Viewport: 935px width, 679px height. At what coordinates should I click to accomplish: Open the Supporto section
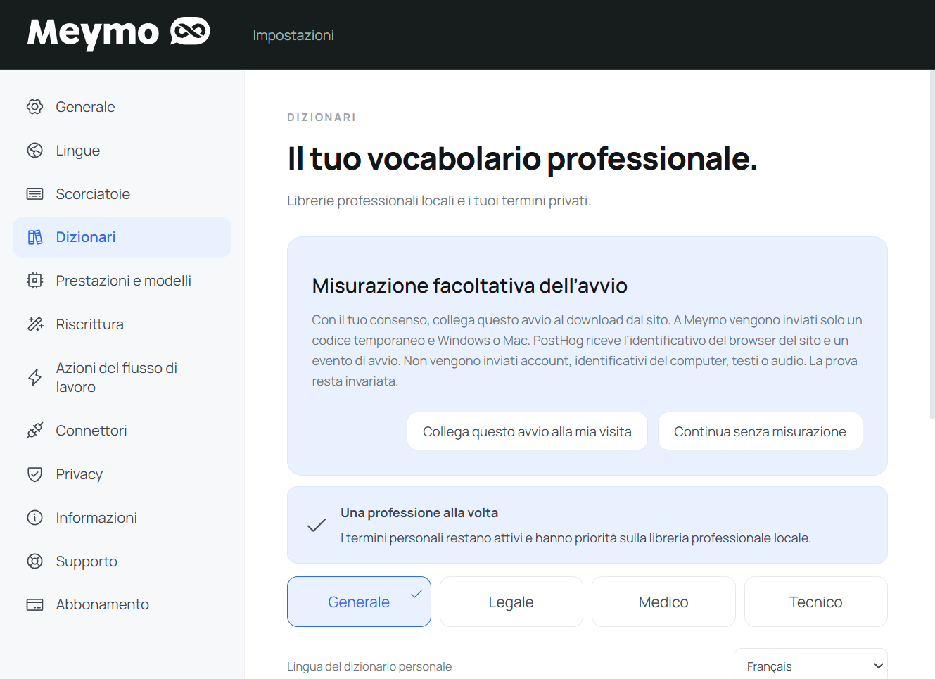click(x=122, y=561)
